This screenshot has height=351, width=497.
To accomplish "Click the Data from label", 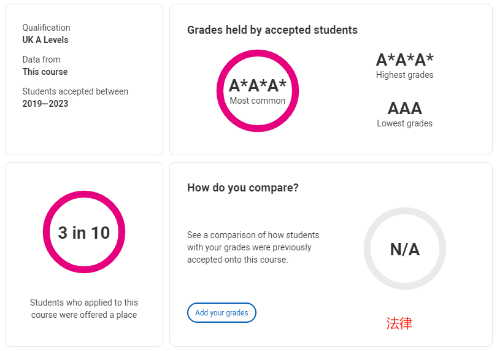I will (x=41, y=60).
